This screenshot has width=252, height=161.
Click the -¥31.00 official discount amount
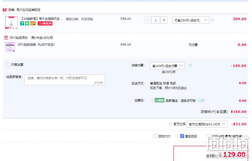click(x=239, y=124)
